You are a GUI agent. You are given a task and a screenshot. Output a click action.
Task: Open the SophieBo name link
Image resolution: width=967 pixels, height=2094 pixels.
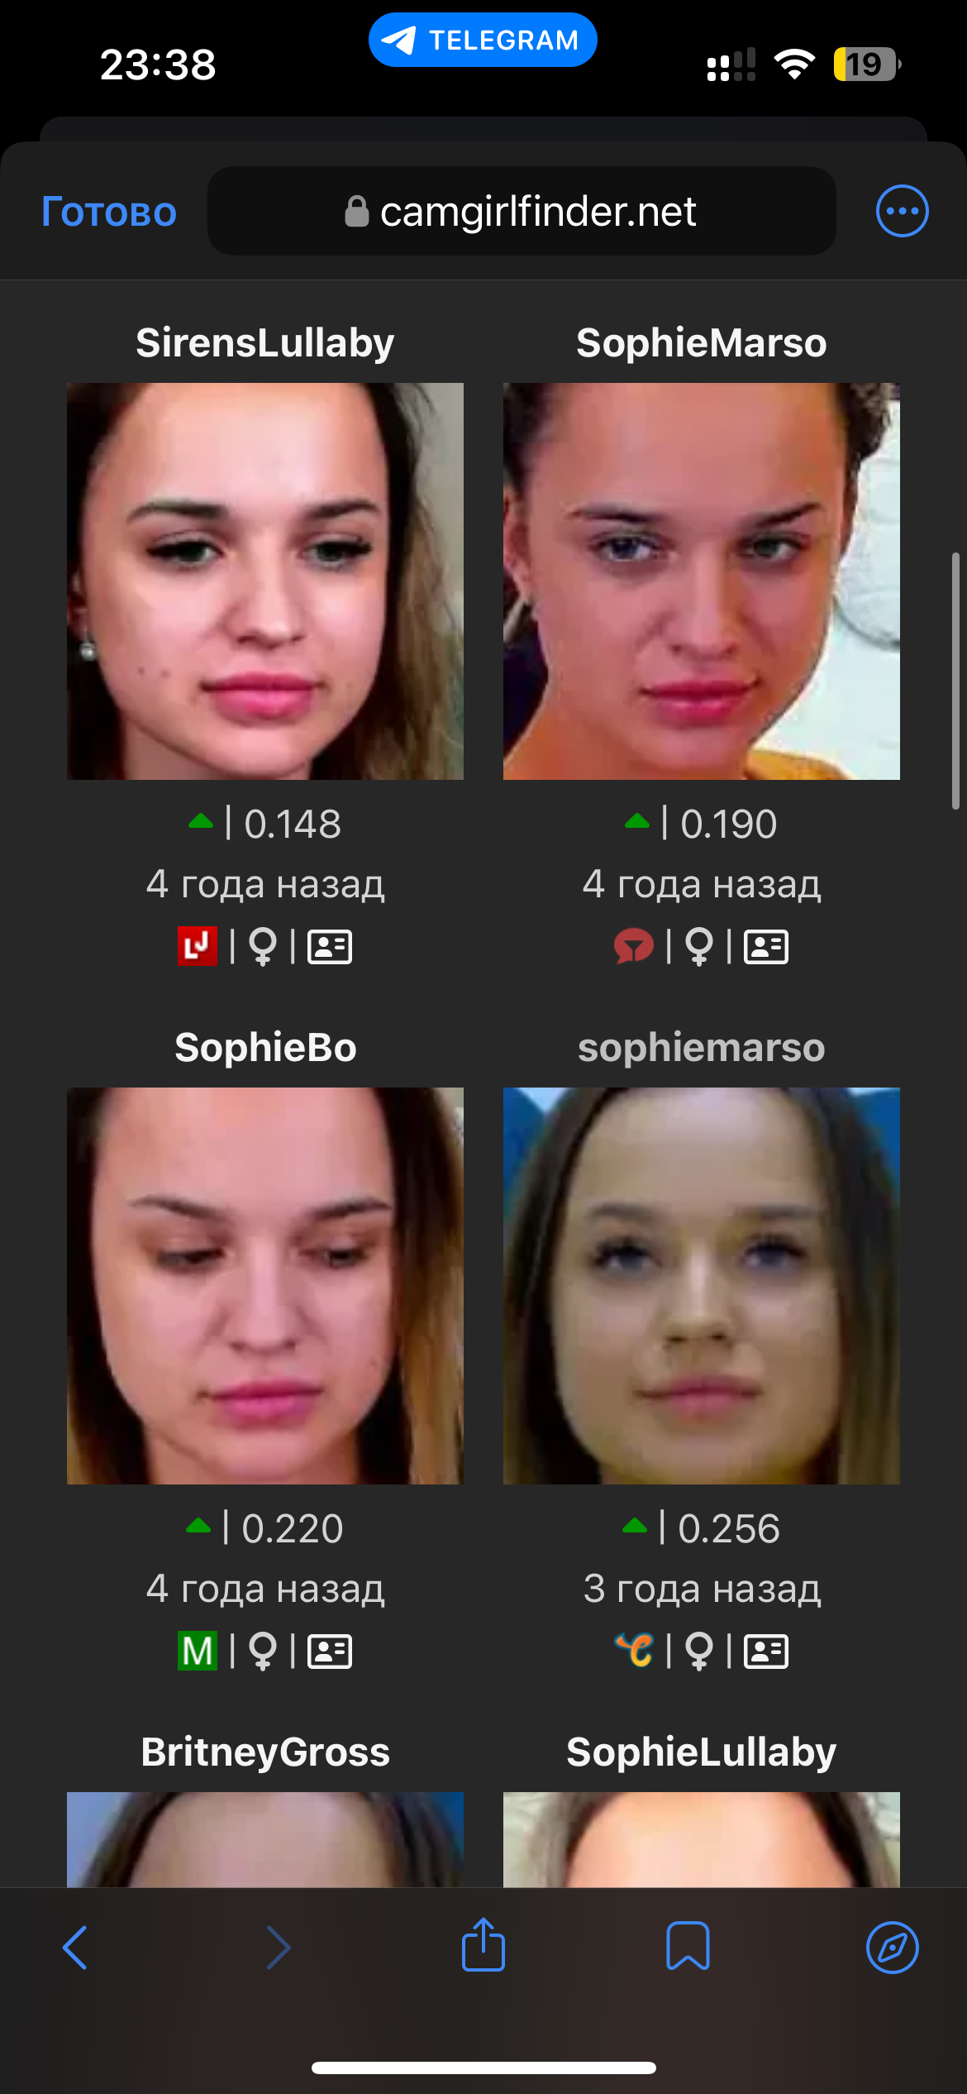click(x=265, y=1048)
